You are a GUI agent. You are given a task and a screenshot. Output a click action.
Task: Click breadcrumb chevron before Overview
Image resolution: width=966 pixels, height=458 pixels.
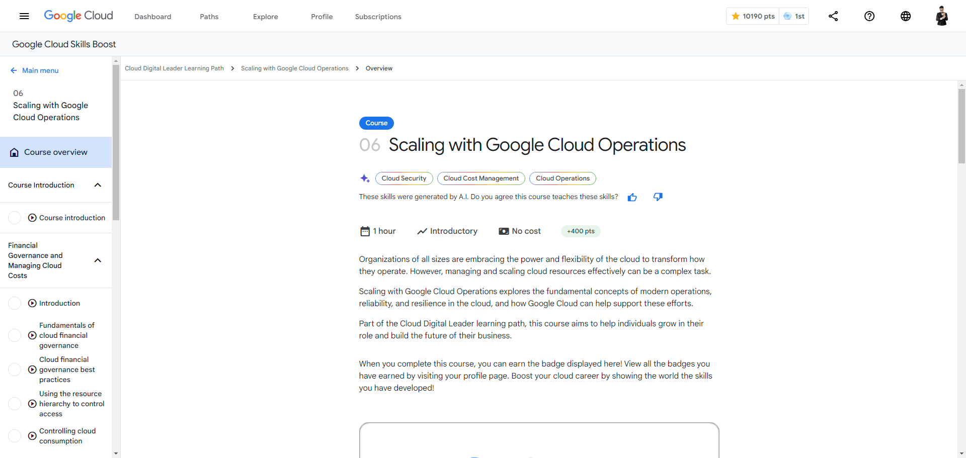(357, 68)
